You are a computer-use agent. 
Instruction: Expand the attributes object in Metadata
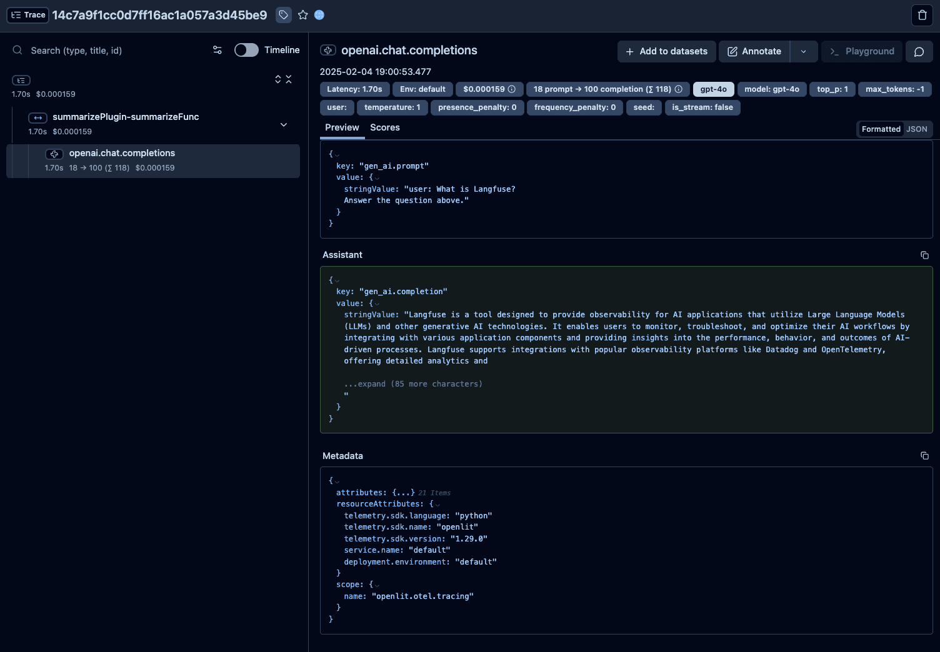click(x=403, y=492)
